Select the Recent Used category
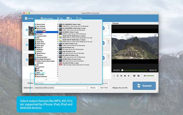183x115 pixels. (x=46, y=24)
